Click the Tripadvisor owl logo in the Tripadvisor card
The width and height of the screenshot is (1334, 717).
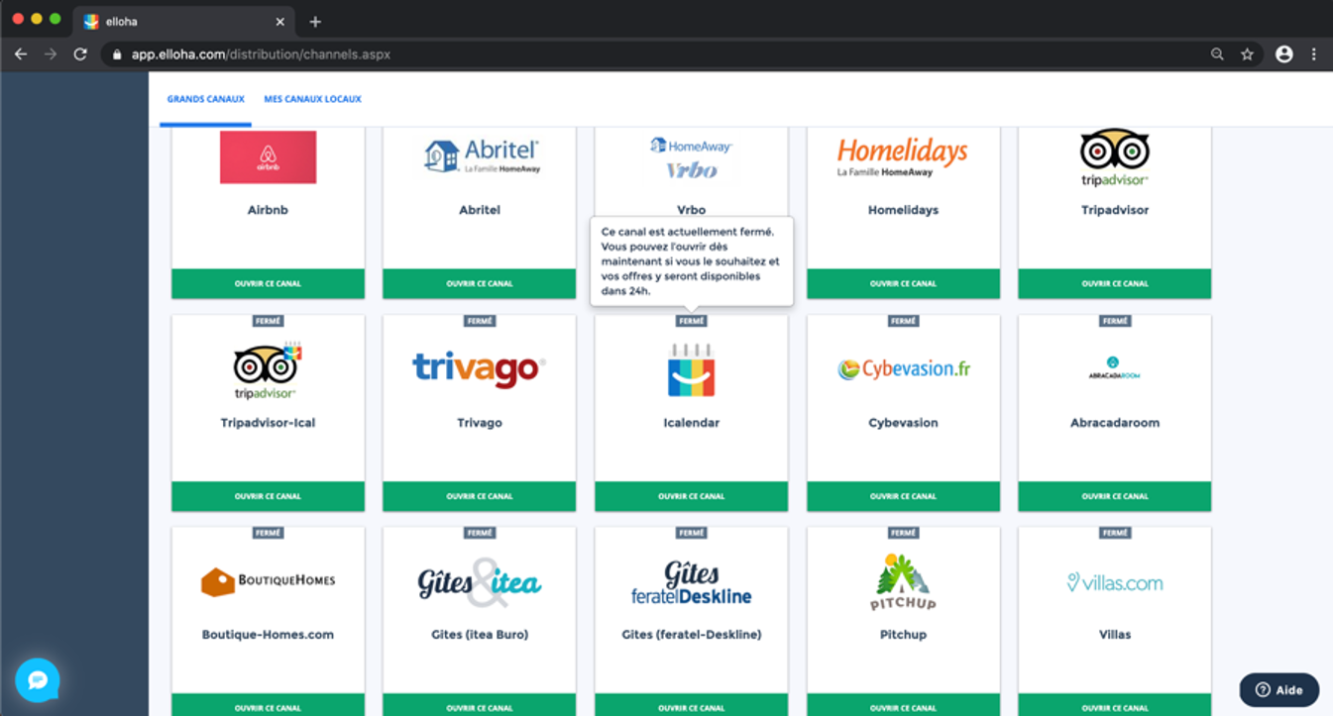pos(1115,157)
